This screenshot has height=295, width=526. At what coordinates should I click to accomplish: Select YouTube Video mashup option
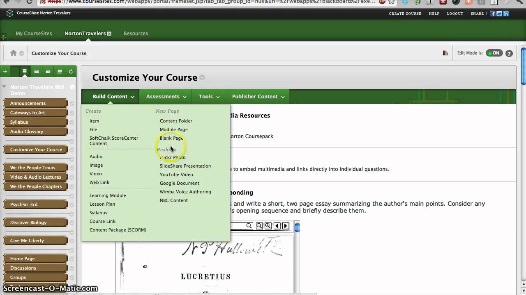click(176, 175)
